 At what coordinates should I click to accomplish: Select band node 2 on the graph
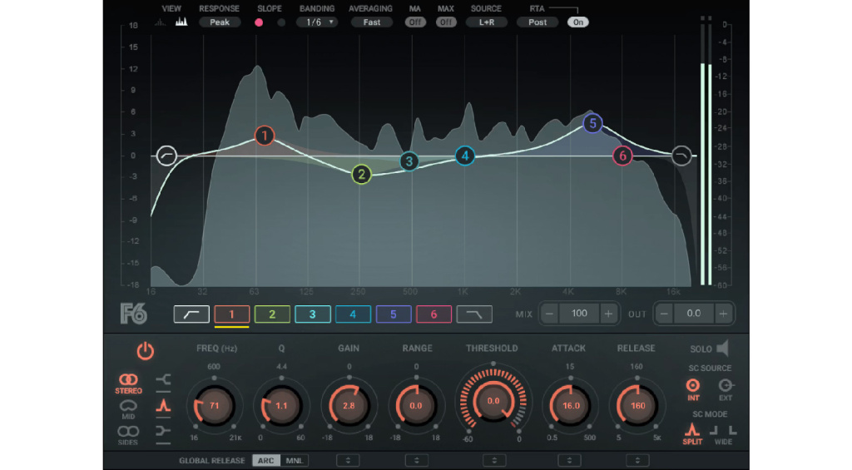pyautogui.click(x=361, y=175)
